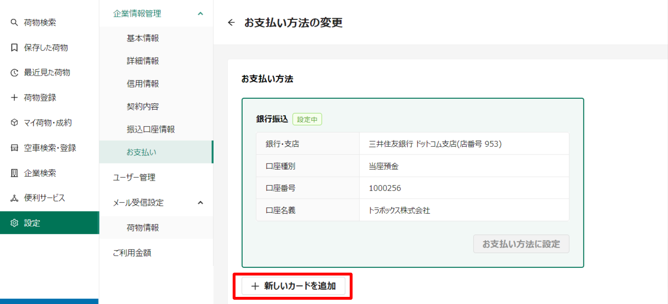Click the 新しいカードを追加 button
This screenshot has width=668, height=304.
(293, 286)
